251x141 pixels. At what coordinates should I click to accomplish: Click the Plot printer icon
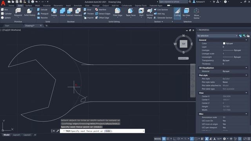pos(33,2)
